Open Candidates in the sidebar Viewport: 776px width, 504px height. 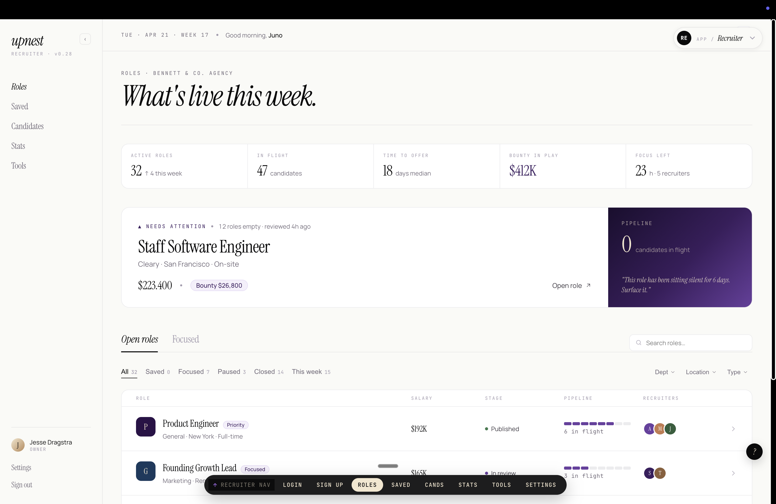click(27, 126)
